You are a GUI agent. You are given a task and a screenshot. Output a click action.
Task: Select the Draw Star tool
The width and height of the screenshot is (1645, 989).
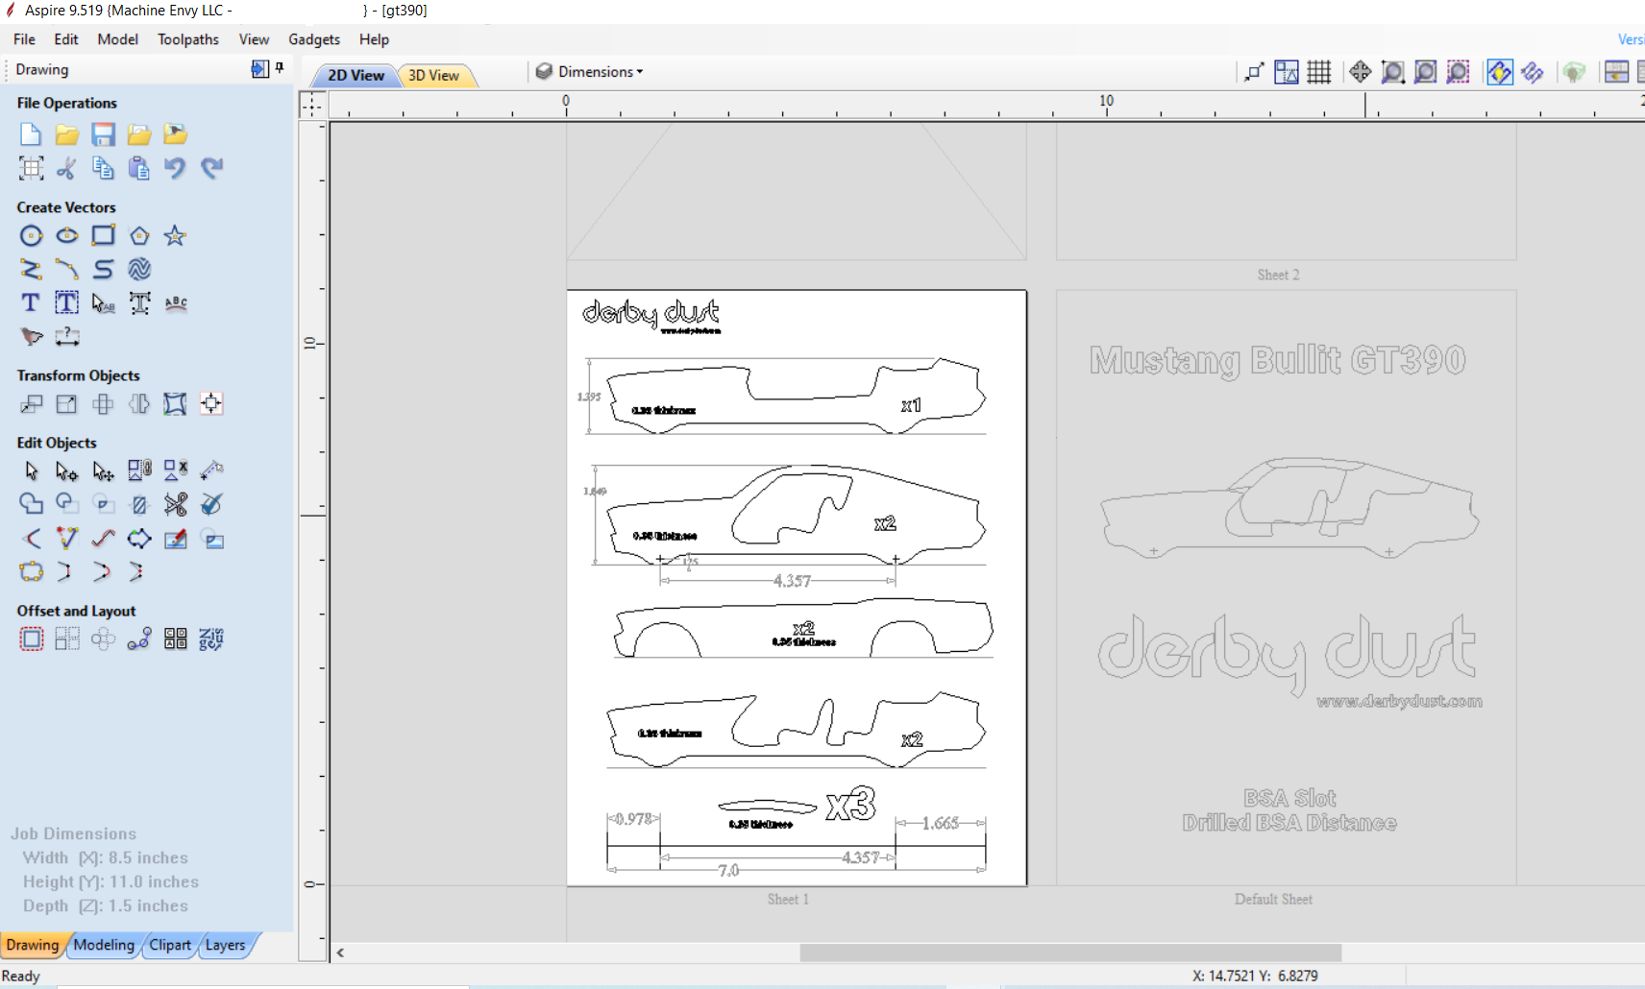(x=174, y=235)
